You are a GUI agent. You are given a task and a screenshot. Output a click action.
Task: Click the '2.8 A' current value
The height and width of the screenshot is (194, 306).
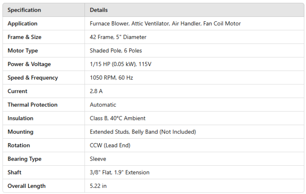click(97, 92)
